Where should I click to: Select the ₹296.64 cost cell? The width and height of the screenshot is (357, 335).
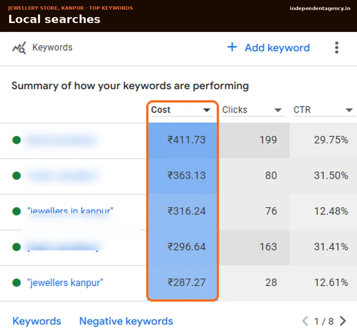[182, 247]
